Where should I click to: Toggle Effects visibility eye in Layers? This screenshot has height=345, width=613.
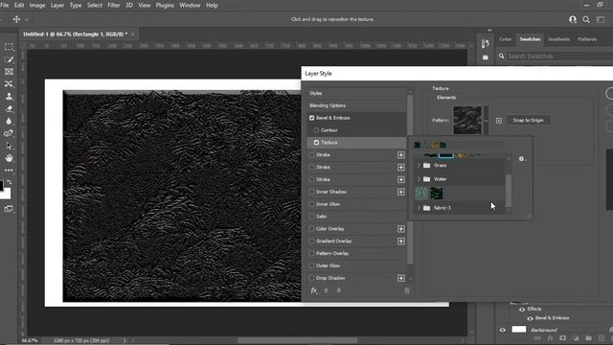pyautogui.click(x=522, y=309)
